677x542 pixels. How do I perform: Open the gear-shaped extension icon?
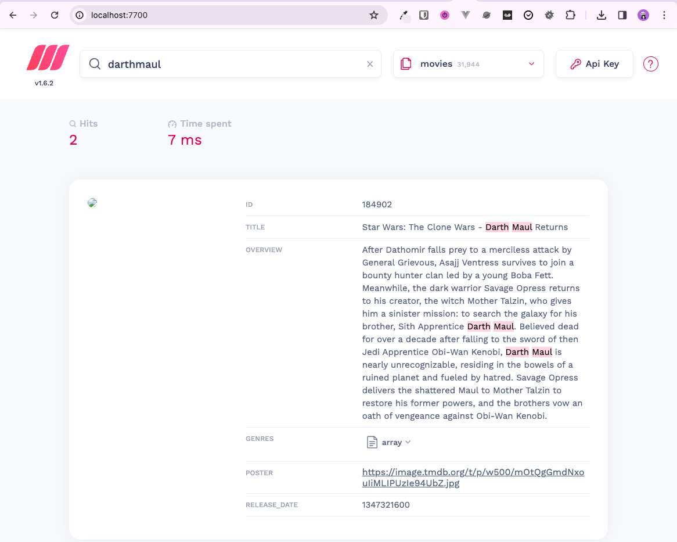[549, 15]
